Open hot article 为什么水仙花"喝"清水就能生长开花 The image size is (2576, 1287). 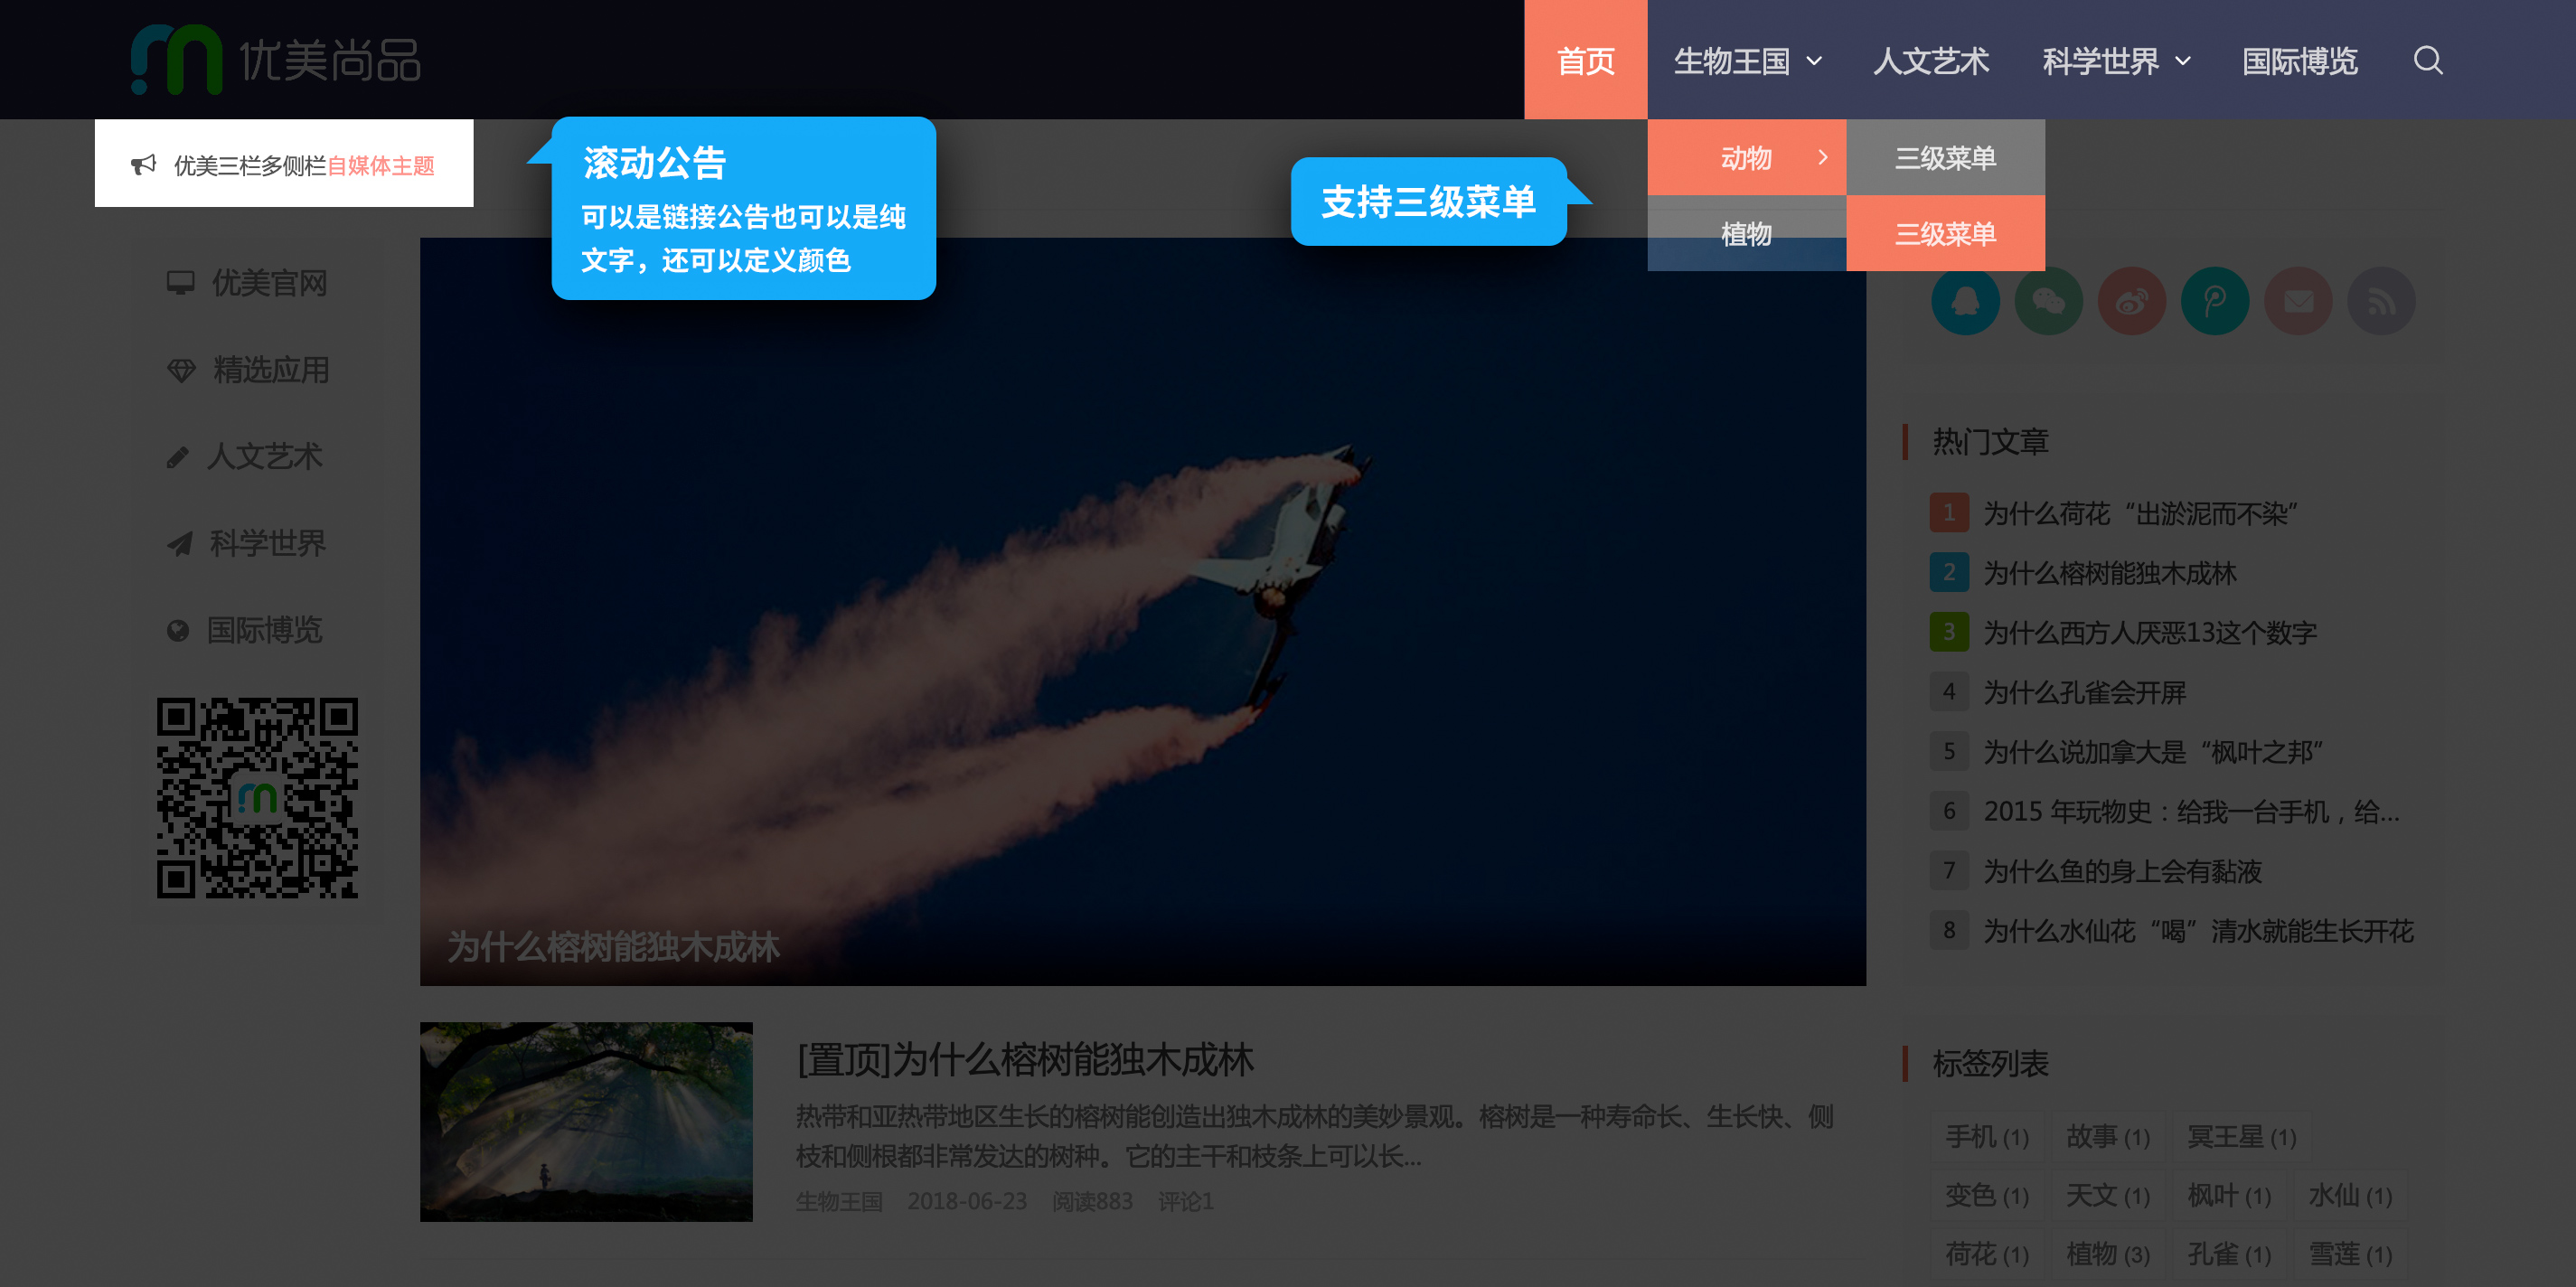[x=2198, y=930]
